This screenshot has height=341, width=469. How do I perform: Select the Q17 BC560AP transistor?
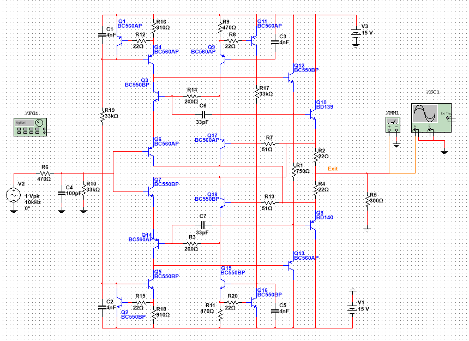coord(223,143)
